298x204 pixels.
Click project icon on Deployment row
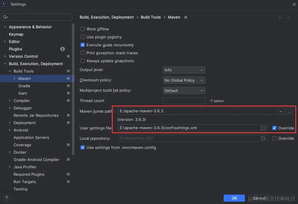point(68,123)
